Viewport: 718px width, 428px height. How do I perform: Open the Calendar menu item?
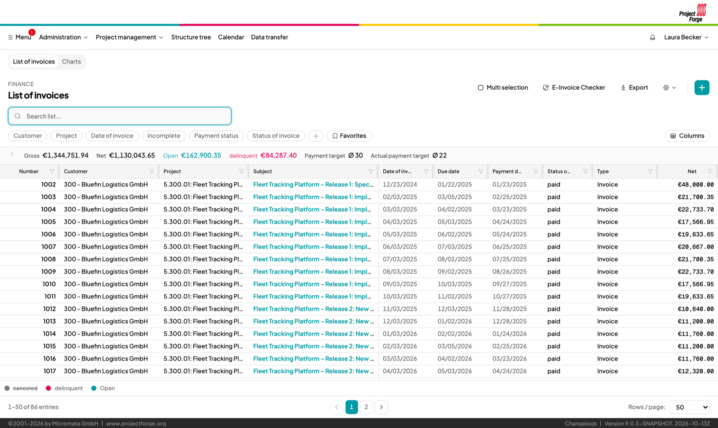point(231,37)
